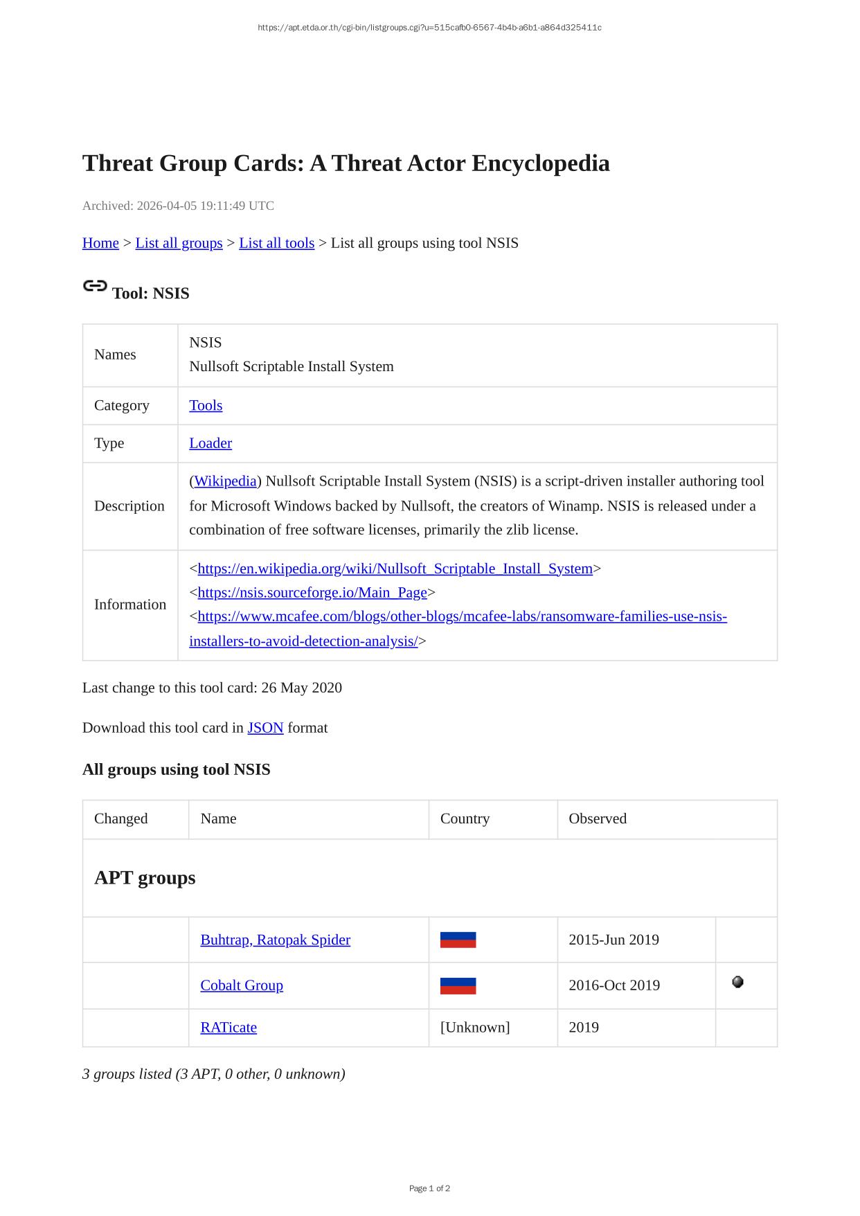Click the dark sphere icon in Cobalt Group row
This screenshot has height=1216, width=860.
737,982
